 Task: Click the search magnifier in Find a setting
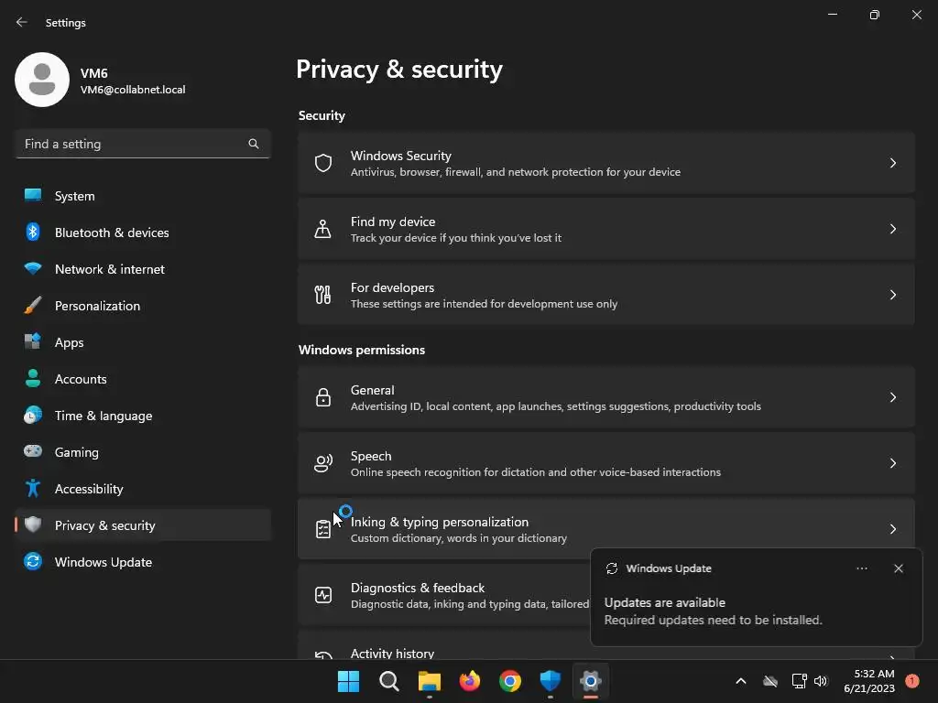coord(254,144)
